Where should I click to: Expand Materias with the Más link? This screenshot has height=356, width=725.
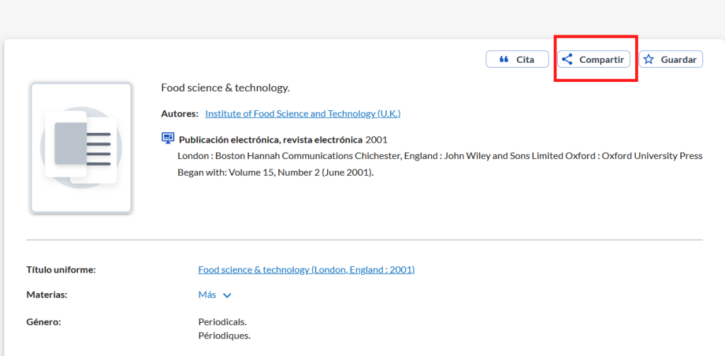pos(207,295)
